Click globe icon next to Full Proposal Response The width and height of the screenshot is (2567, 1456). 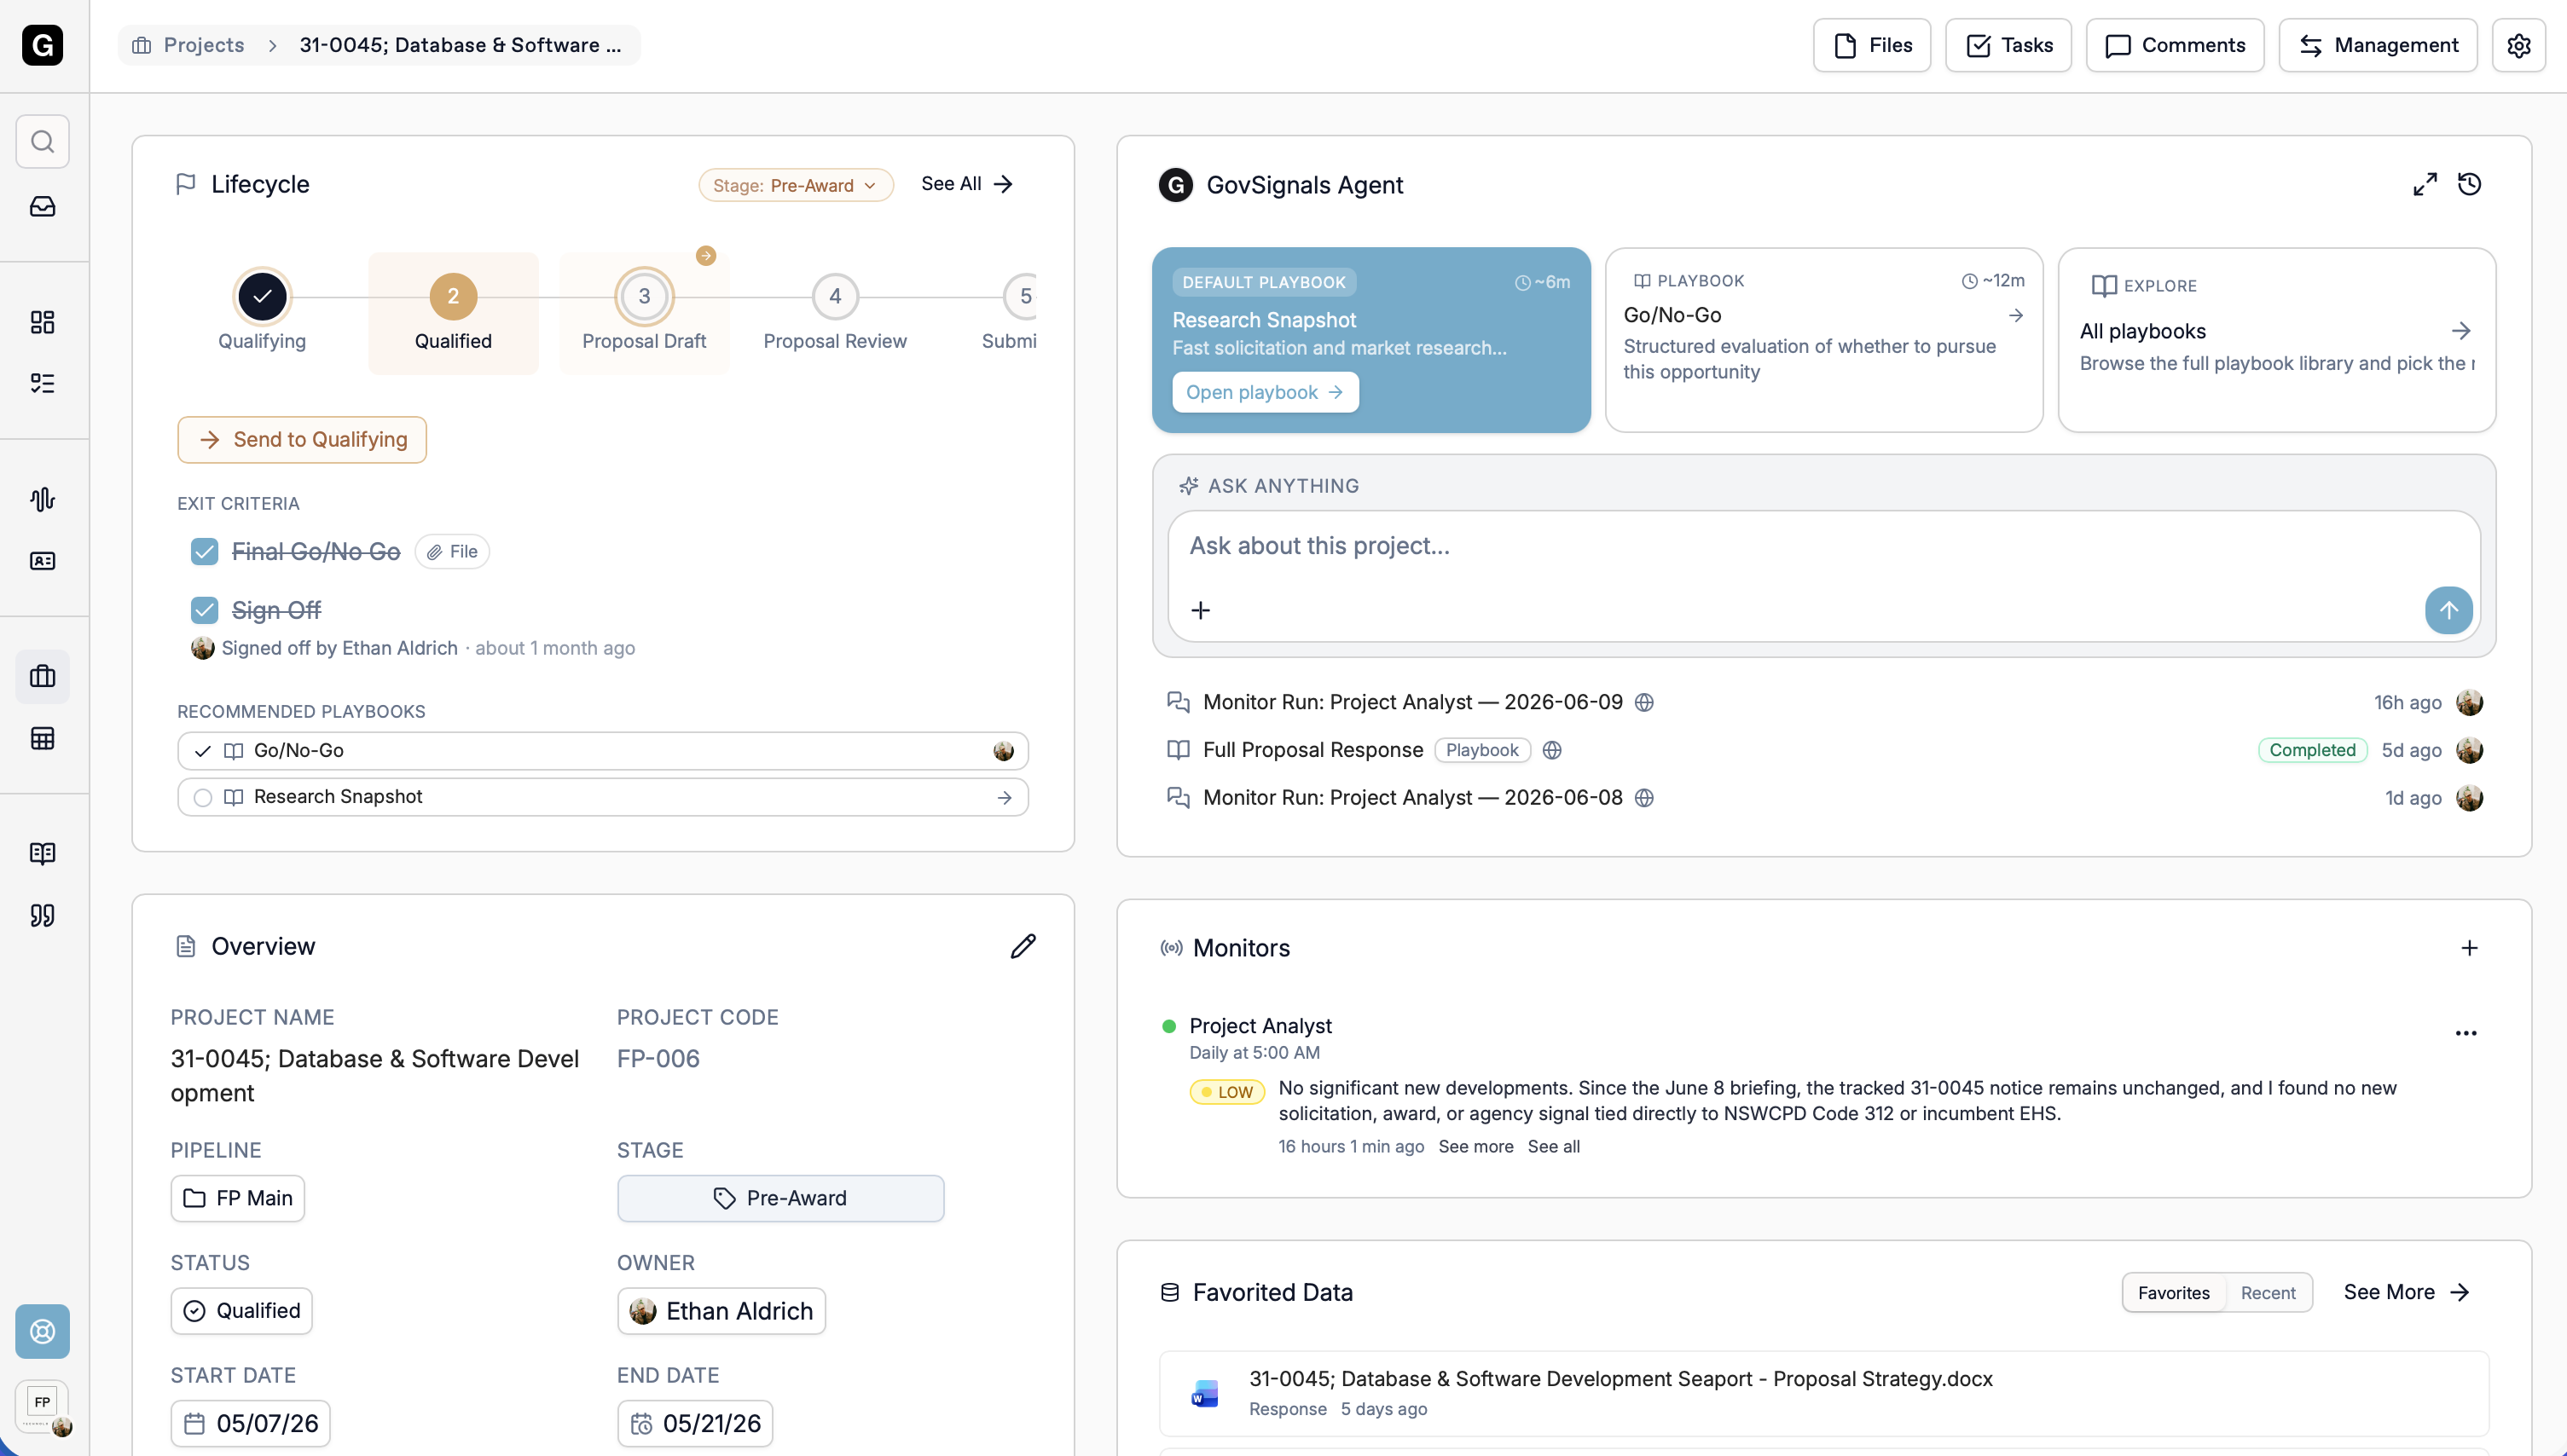(x=1551, y=750)
